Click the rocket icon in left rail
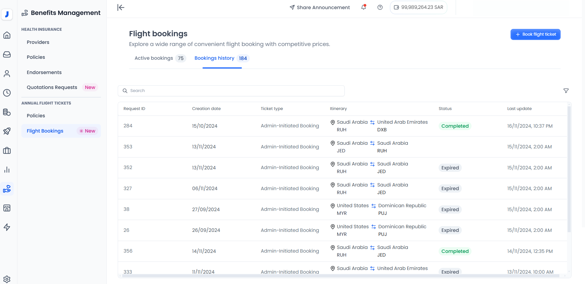Screen dimensions: 585x284 (7, 131)
